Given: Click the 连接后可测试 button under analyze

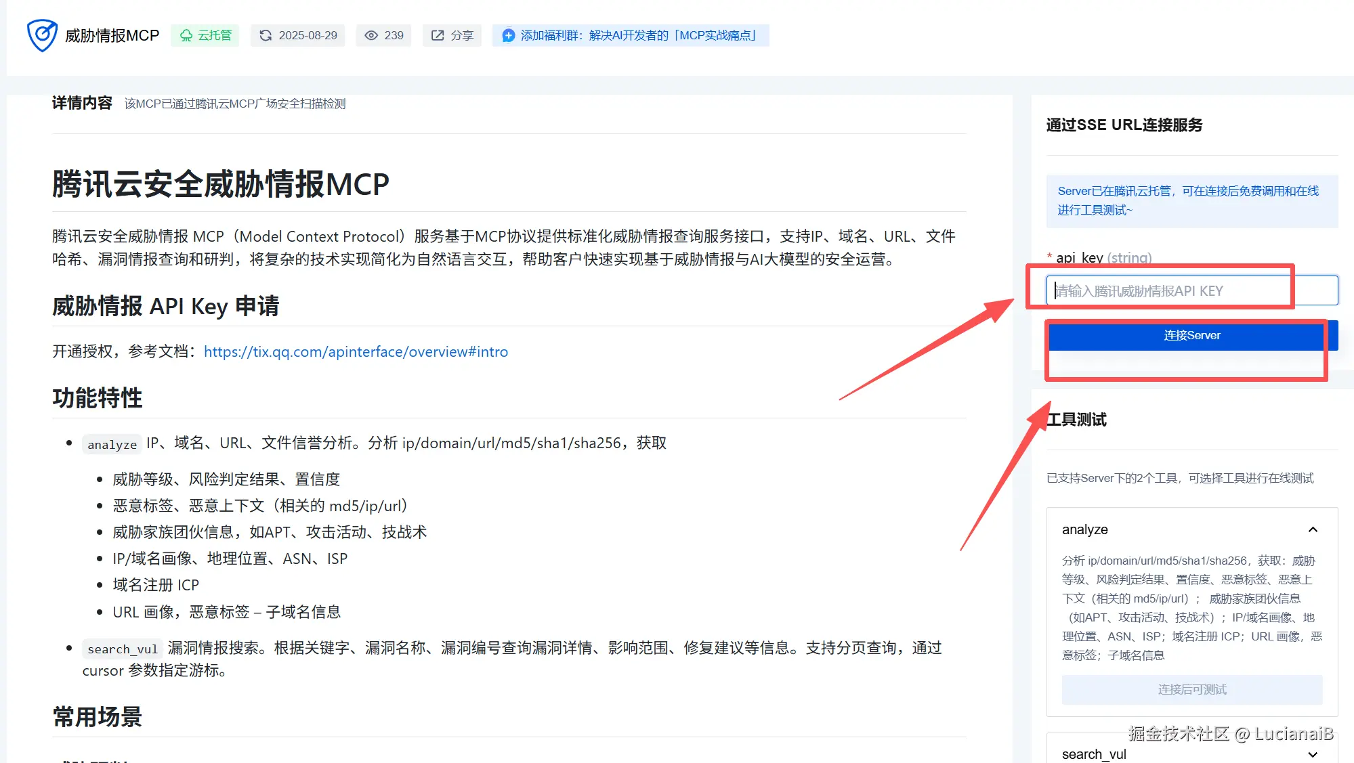Looking at the screenshot, I should pyautogui.click(x=1191, y=689).
